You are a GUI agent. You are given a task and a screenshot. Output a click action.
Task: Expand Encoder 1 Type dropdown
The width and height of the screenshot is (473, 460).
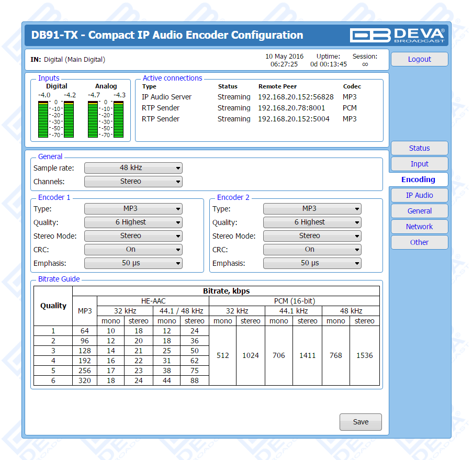click(x=133, y=209)
